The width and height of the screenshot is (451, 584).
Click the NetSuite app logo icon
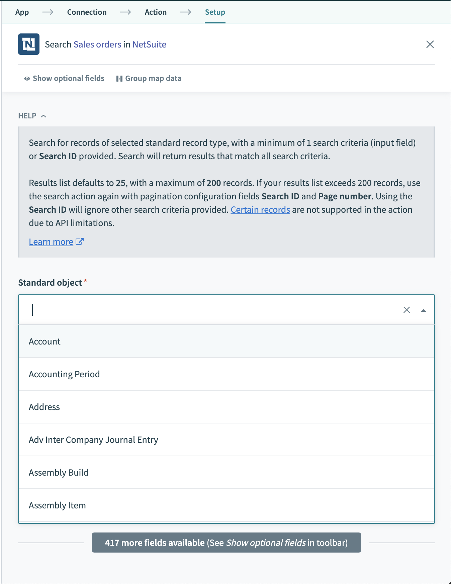coord(28,44)
